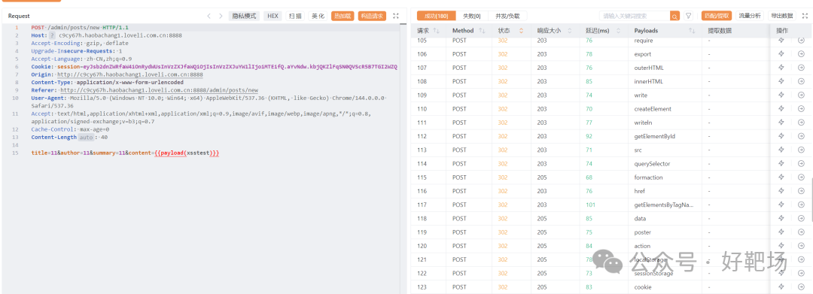
Task: Click the 匹配/提取 button
Action: [x=717, y=16]
